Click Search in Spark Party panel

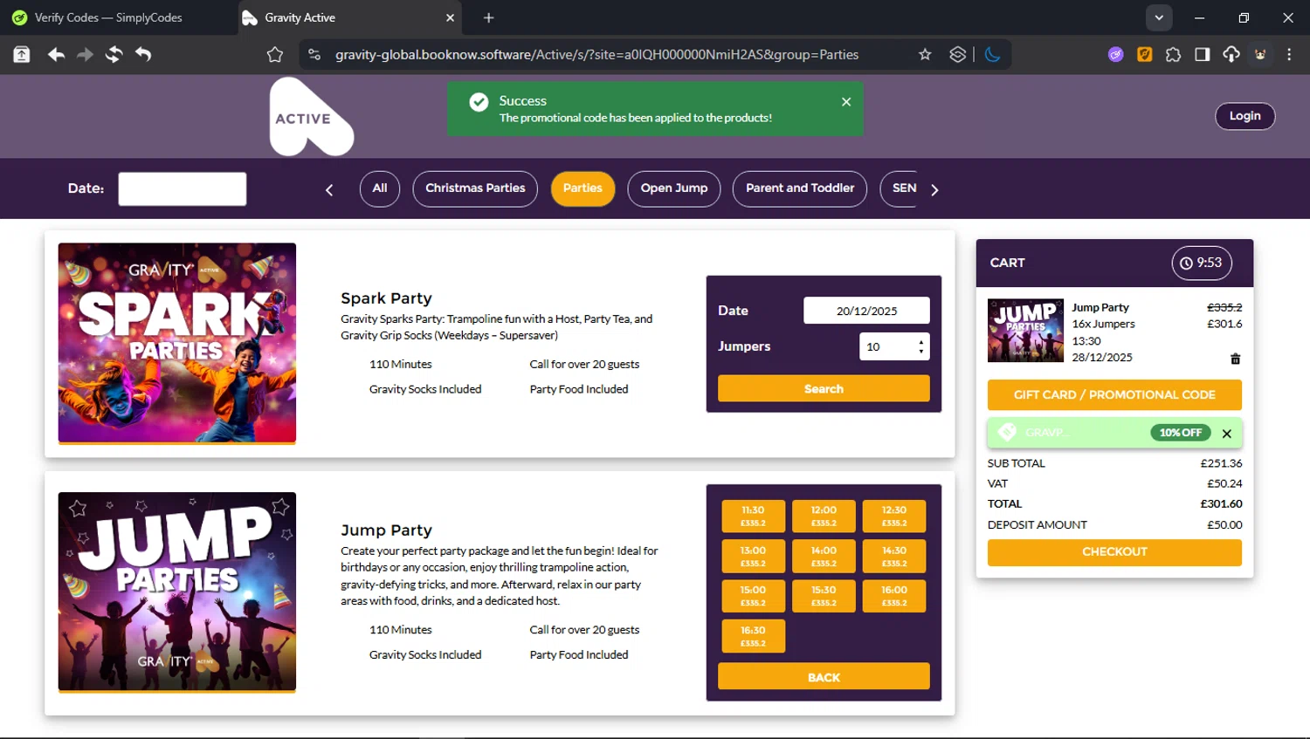coord(824,388)
